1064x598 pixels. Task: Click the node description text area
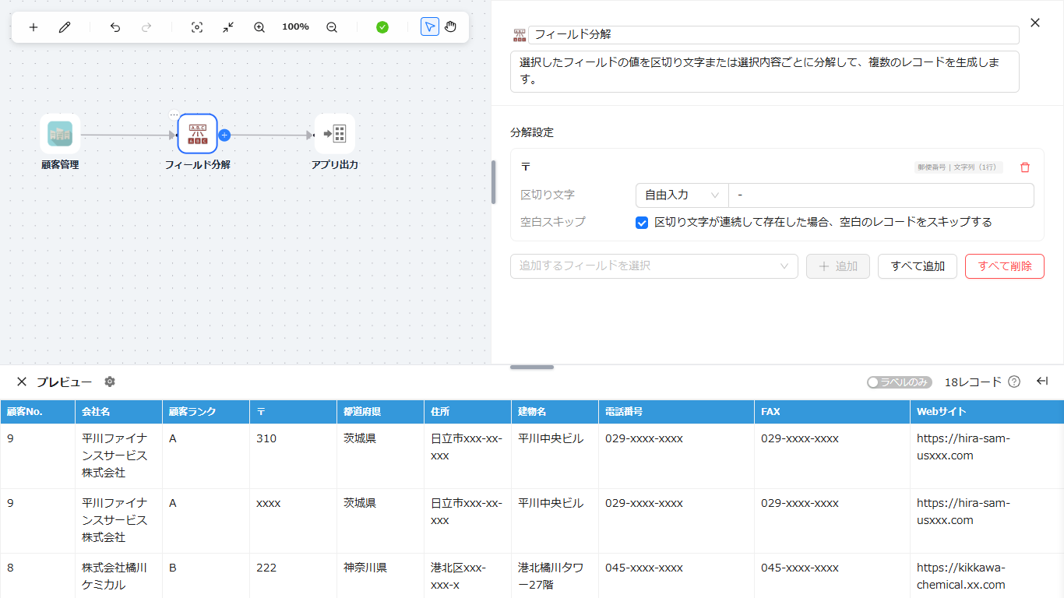(x=765, y=72)
